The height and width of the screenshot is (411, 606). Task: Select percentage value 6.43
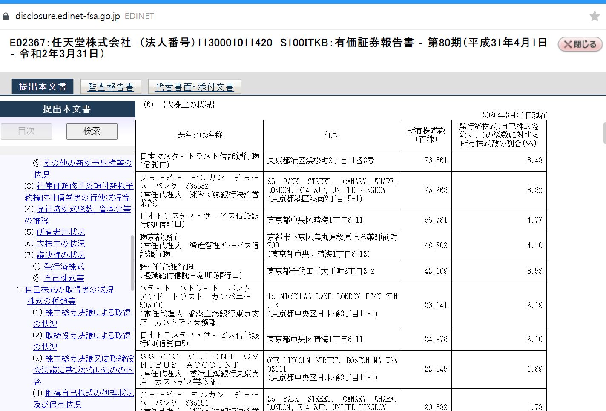click(x=534, y=161)
